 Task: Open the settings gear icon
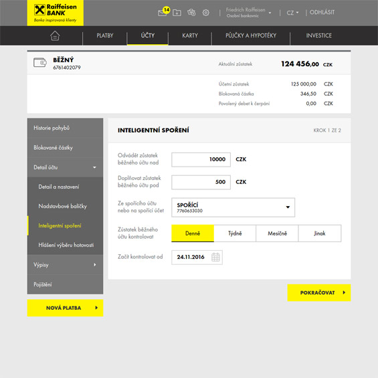coord(205,13)
